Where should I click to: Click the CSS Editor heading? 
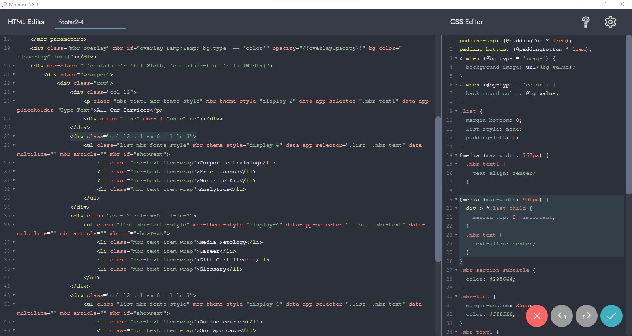(x=466, y=22)
